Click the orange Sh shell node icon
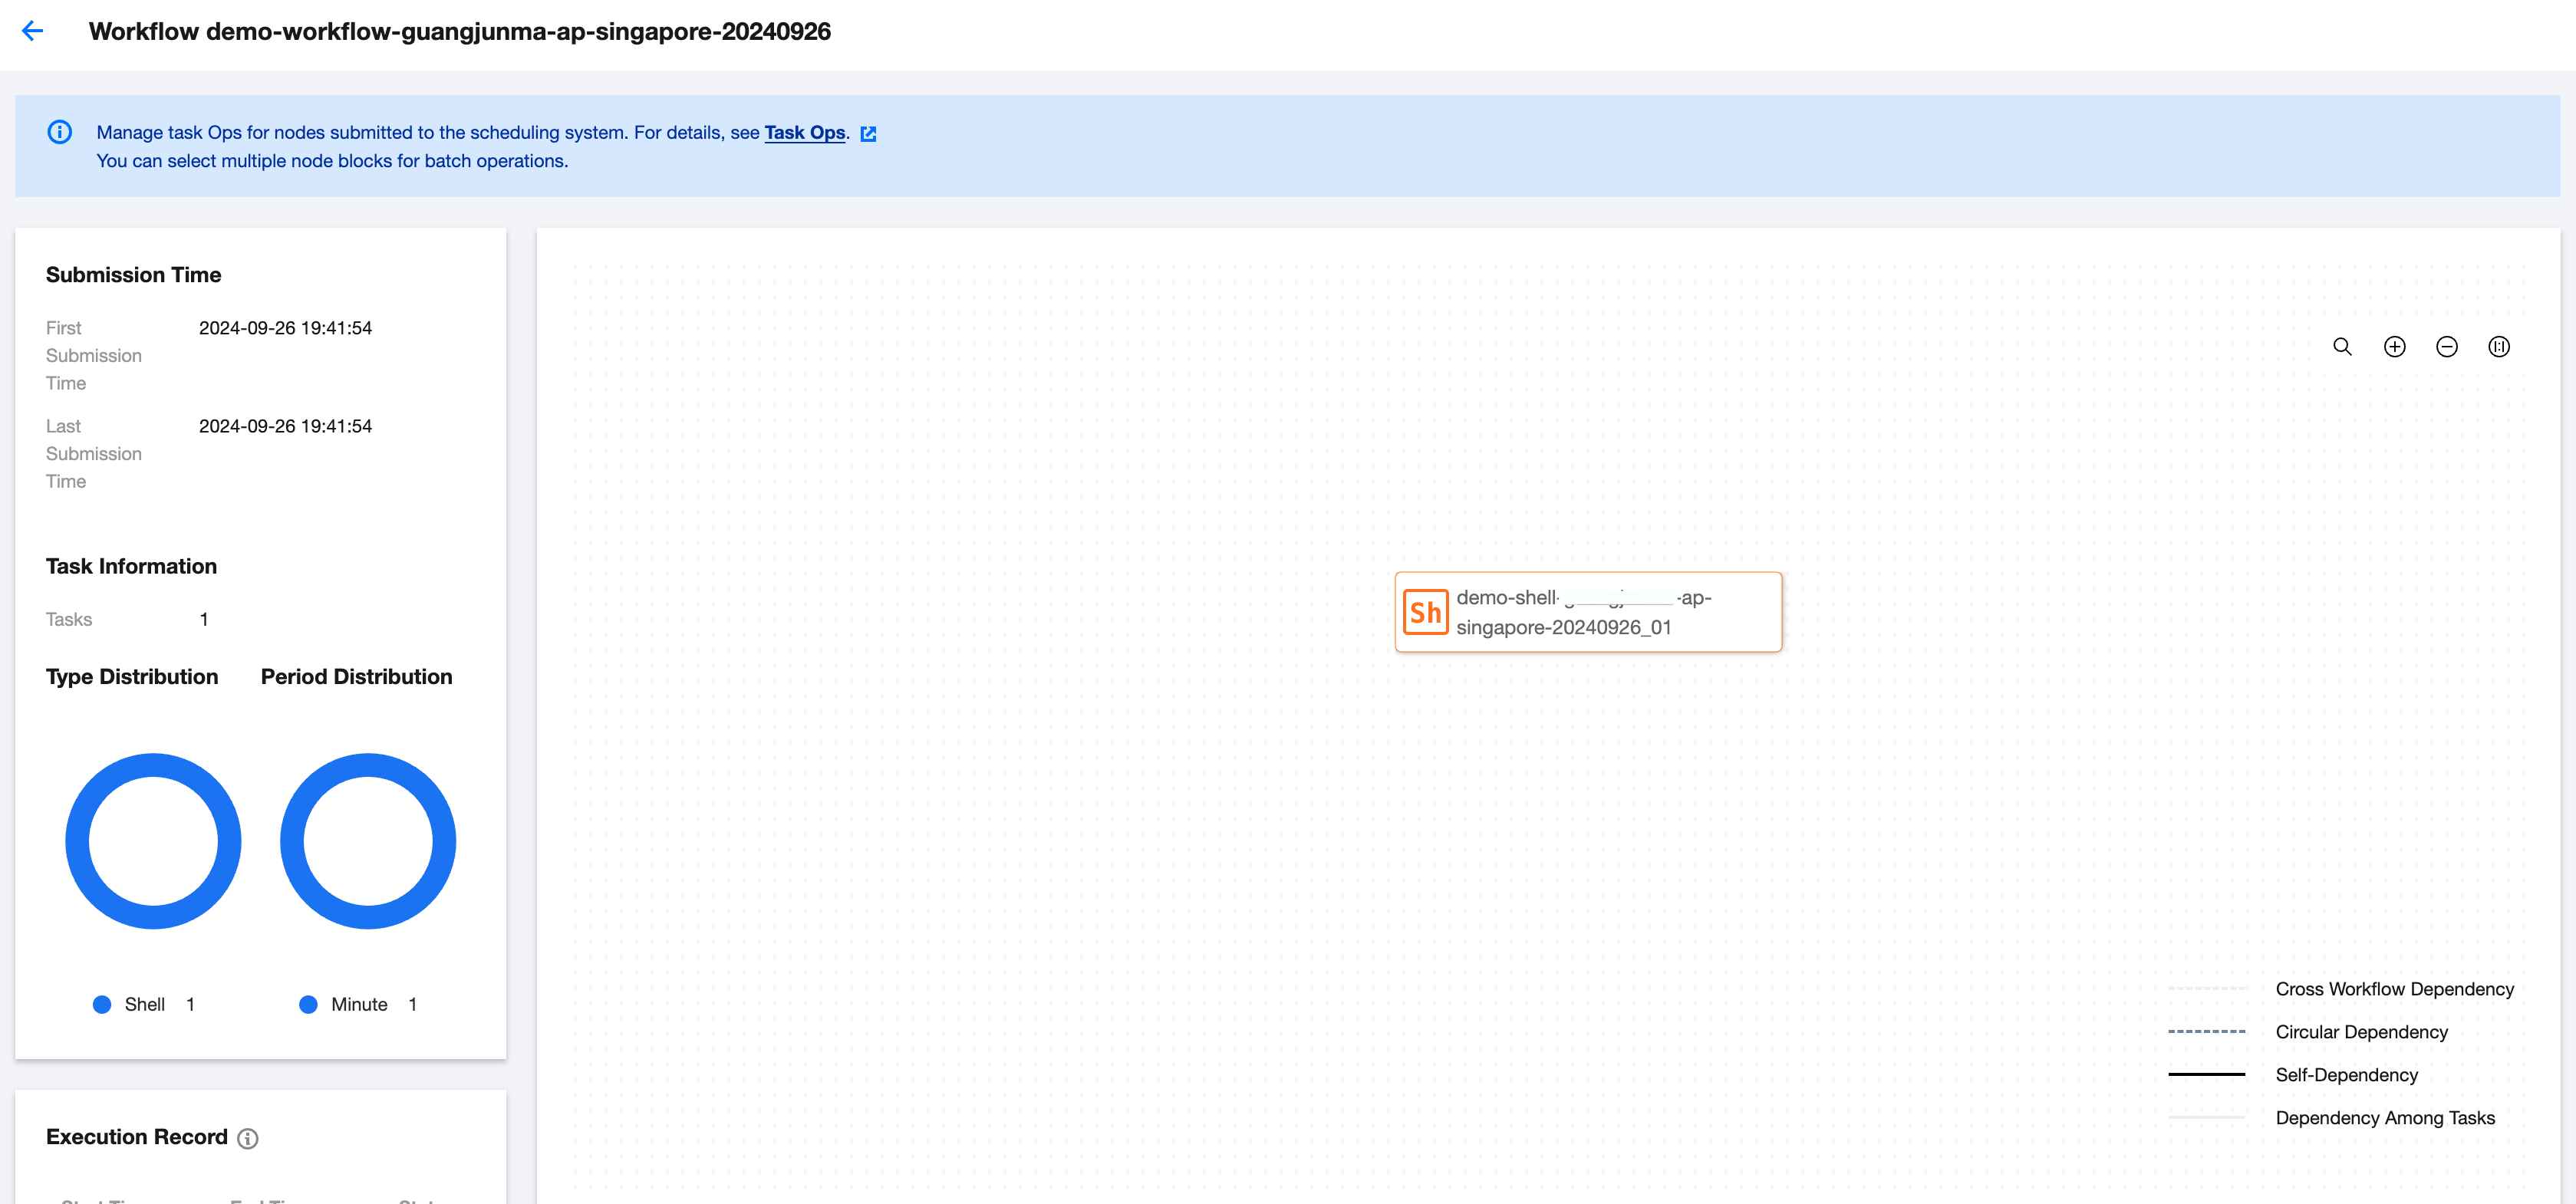Screen dimensions: 2576x1204 tap(1425, 612)
